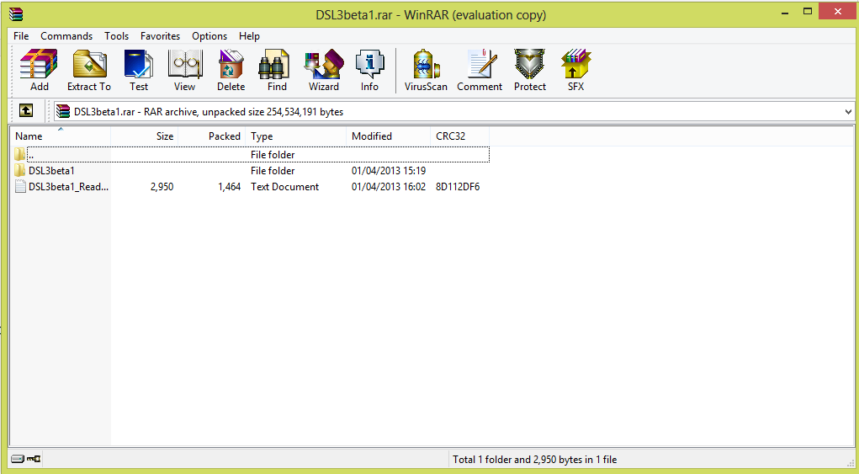Sort files by Modified column
The image size is (859, 474).
click(389, 136)
